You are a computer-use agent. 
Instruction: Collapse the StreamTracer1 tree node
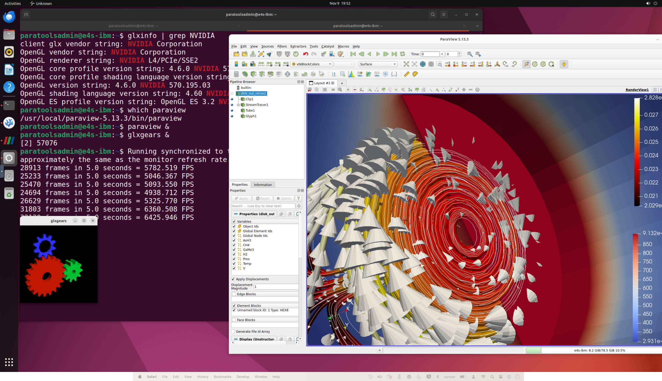coord(238,105)
